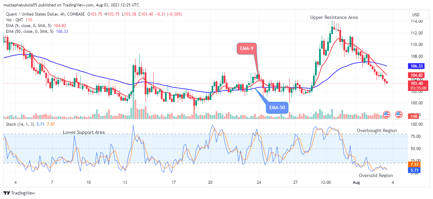This screenshot has width=433, height=199.
Task: Click the 13 date on time axis
Action: pyautogui.click(x=125, y=182)
